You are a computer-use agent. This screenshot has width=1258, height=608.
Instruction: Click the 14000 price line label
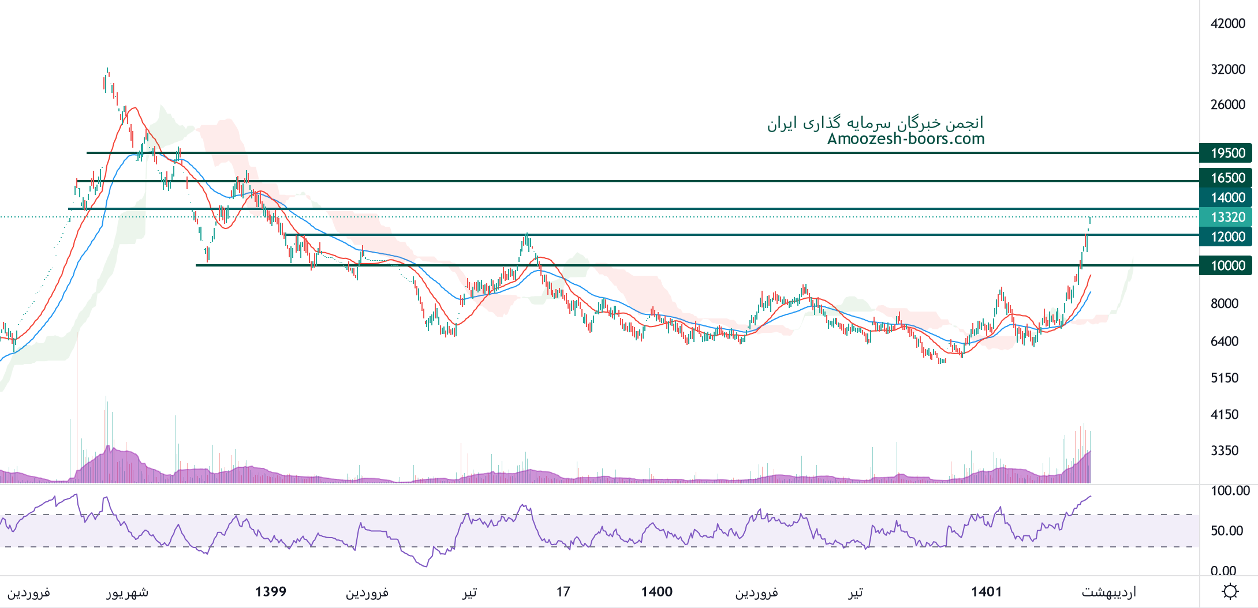(x=1227, y=198)
